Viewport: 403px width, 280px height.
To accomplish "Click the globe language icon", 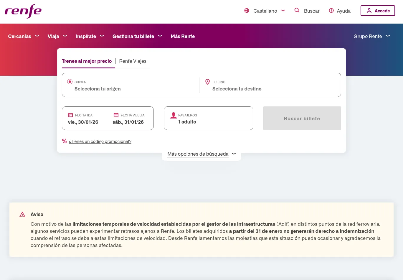I will click(x=247, y=11).
